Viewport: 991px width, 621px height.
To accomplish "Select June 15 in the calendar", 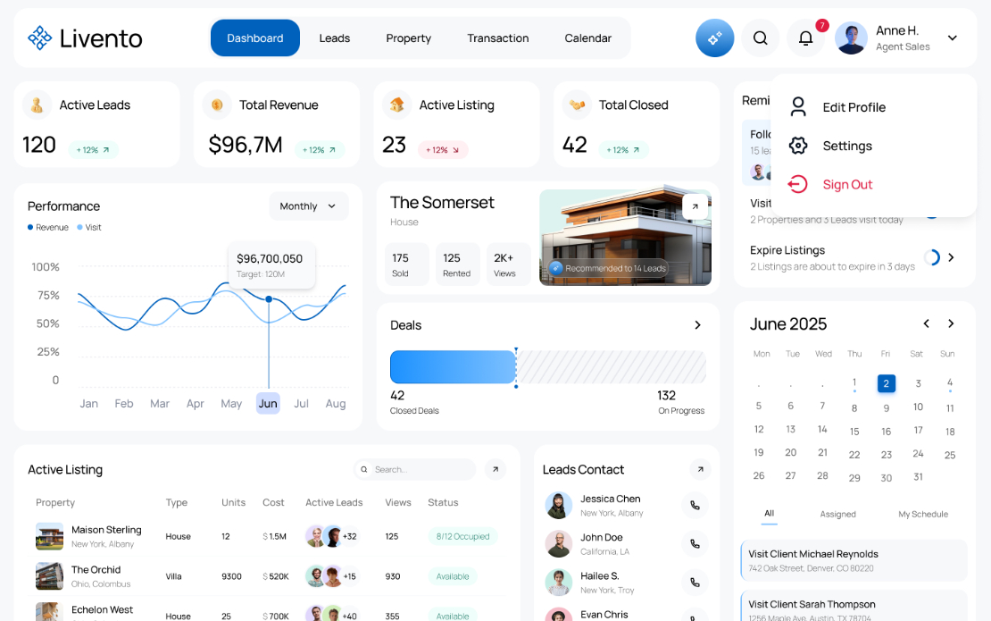I will (854, 432).
